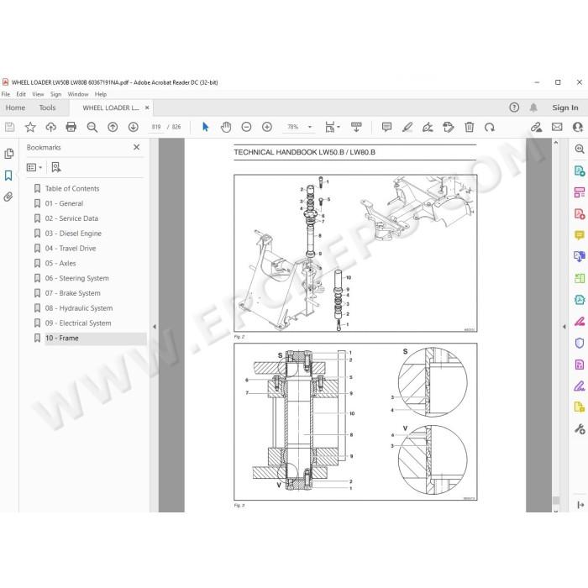Zoom out with minus button
The width and height of the screenshot is (588, 588).
[246, 127]
